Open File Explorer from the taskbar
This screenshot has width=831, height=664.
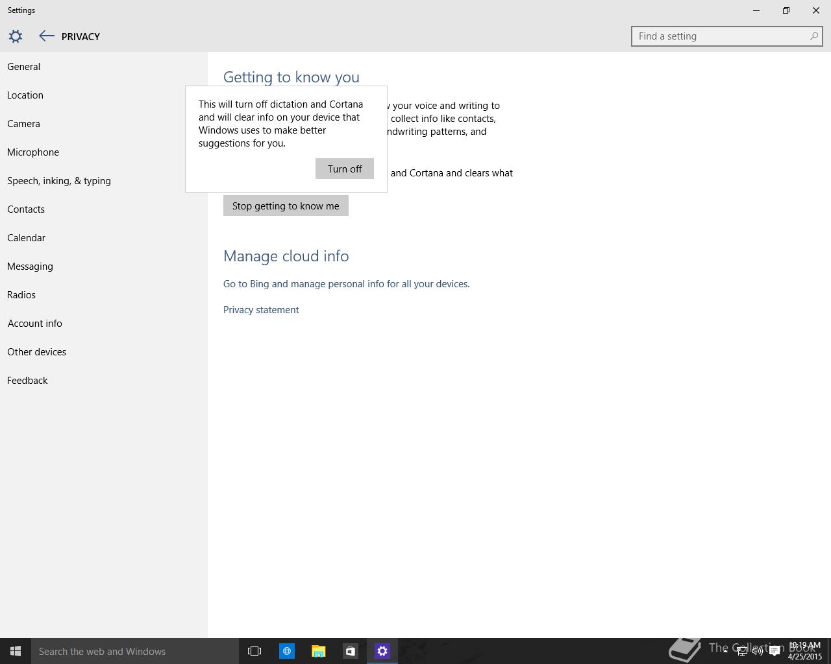[318, 651]
